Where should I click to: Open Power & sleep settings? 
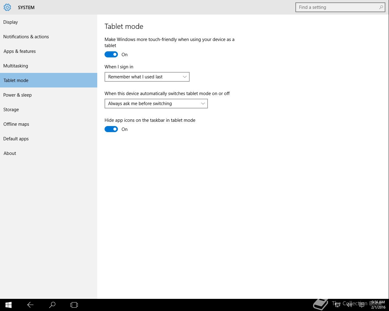click(49, 95)
